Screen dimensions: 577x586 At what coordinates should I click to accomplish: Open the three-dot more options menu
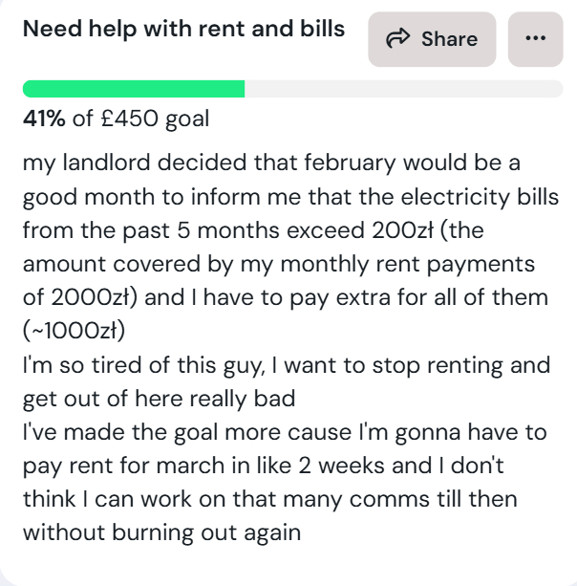(x=535, y=39)
